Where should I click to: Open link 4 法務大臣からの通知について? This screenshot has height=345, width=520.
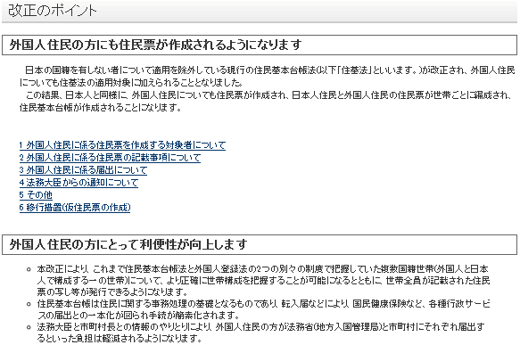(78, 183)
